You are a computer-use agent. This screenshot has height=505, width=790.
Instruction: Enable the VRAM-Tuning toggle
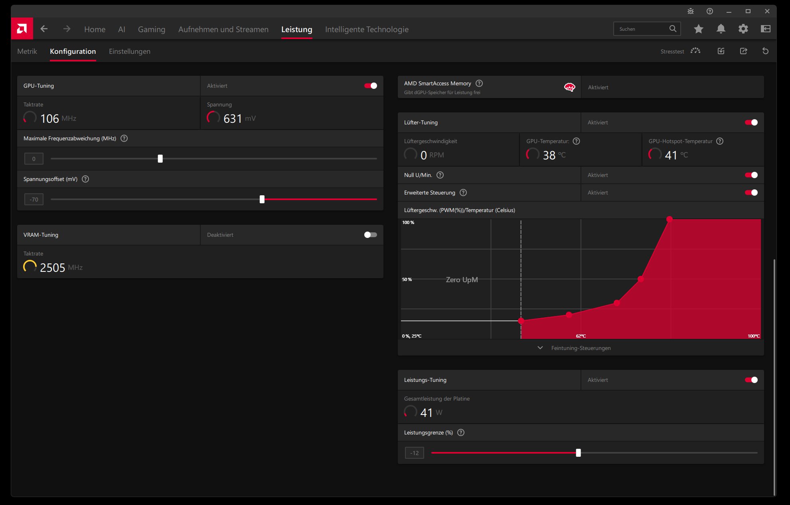[370, 235]
